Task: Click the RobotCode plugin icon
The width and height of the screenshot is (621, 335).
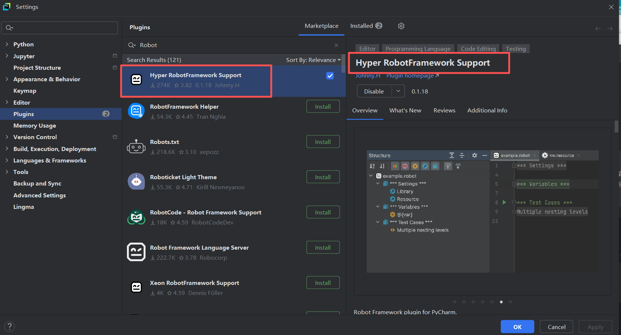Action: (x=136, y=217)
